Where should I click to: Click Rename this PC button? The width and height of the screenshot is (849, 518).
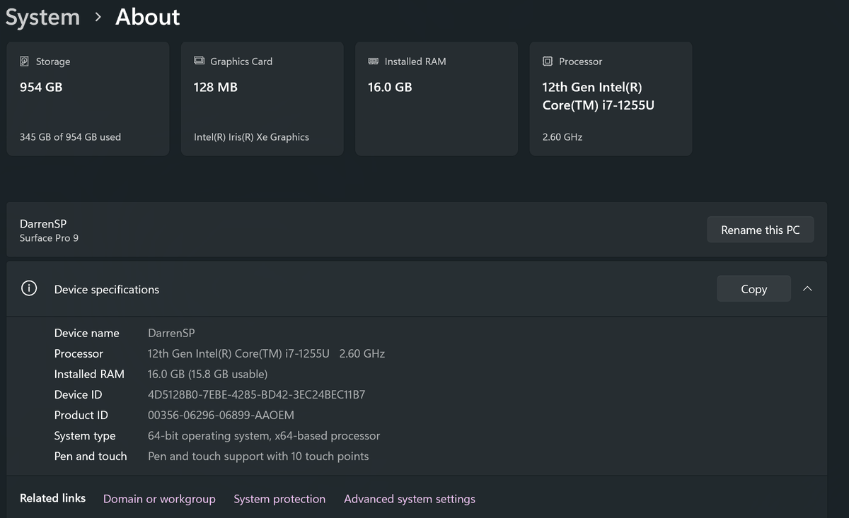tap(761, 230)
